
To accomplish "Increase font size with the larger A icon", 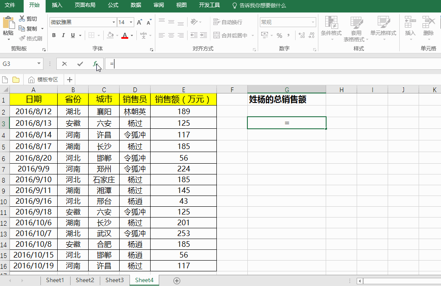I will [139, 22].
